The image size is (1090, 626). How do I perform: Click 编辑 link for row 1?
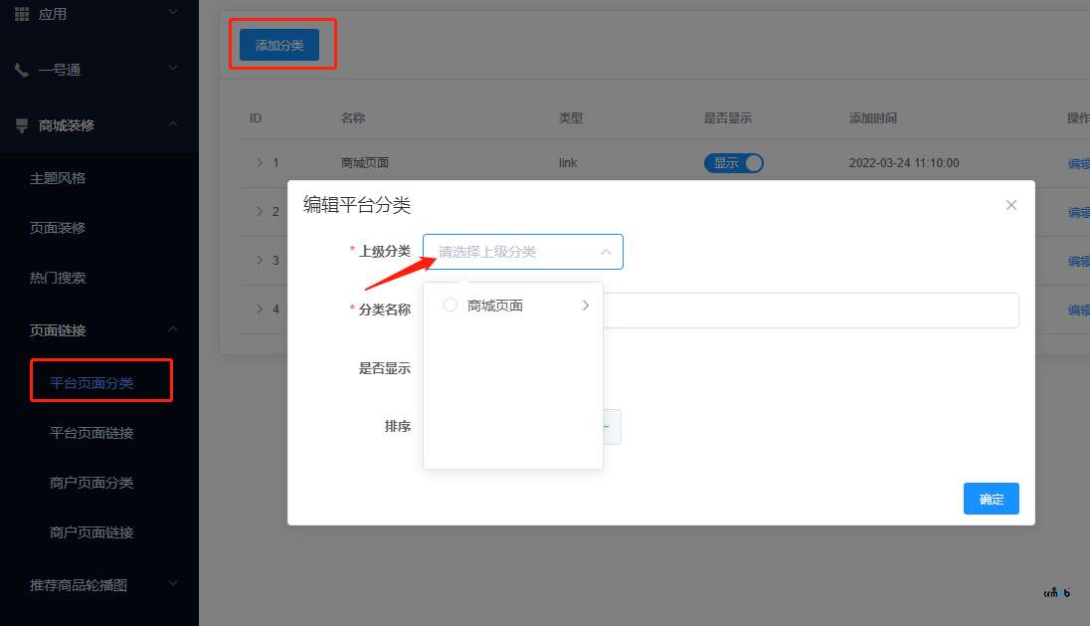coord(1079,163)
